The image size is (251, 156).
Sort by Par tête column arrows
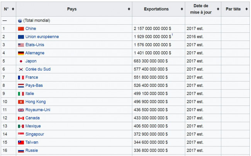246,9
